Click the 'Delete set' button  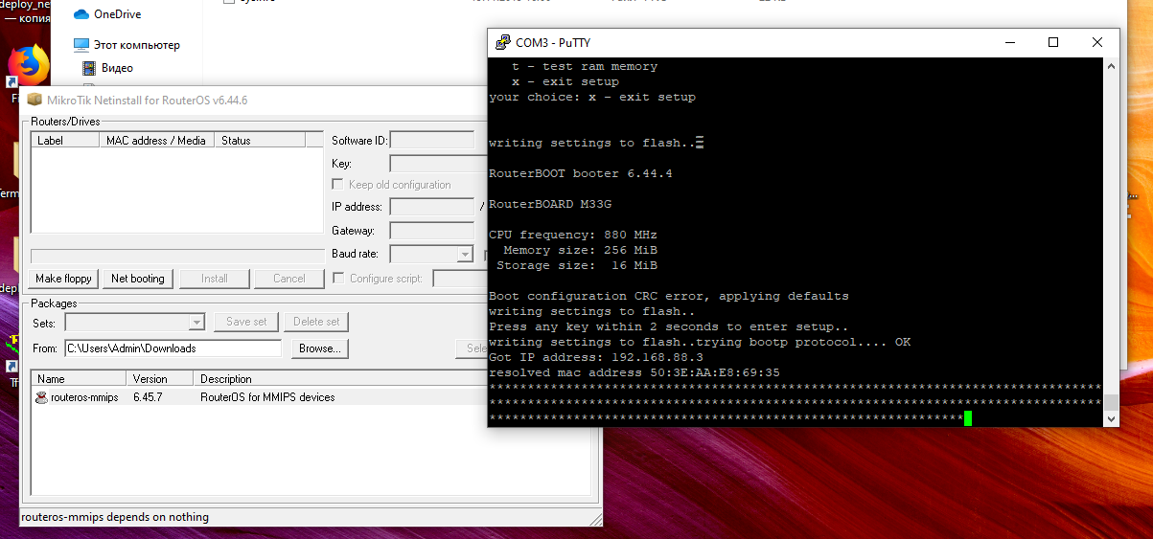tap(316, 322)
